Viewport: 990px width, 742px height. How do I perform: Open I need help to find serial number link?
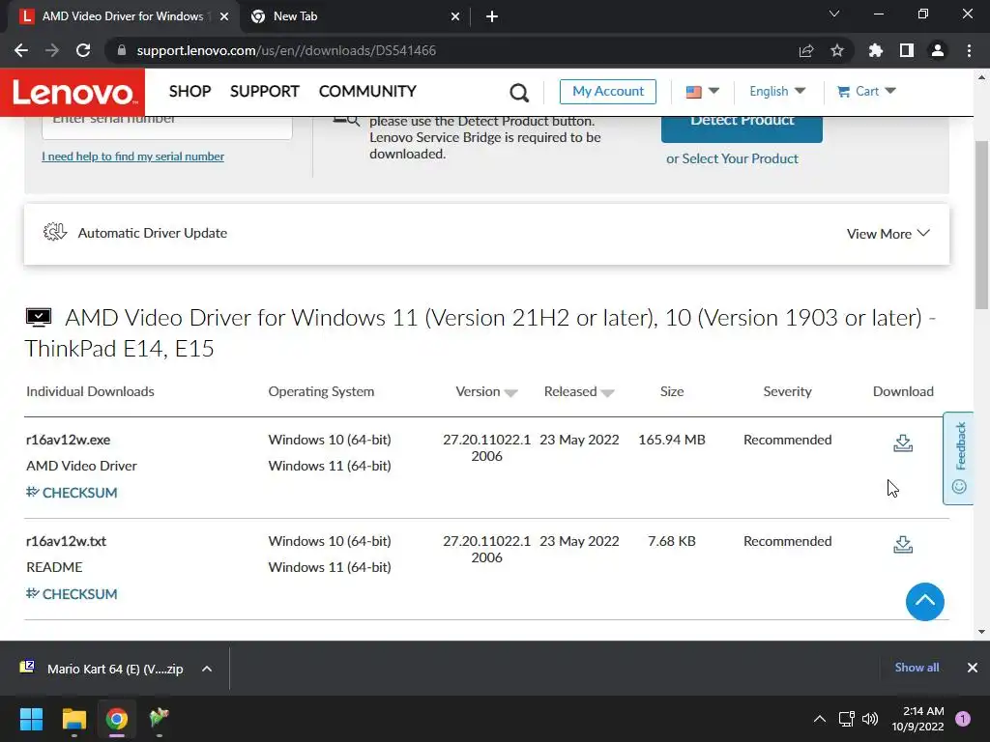(x=132, y=157)
